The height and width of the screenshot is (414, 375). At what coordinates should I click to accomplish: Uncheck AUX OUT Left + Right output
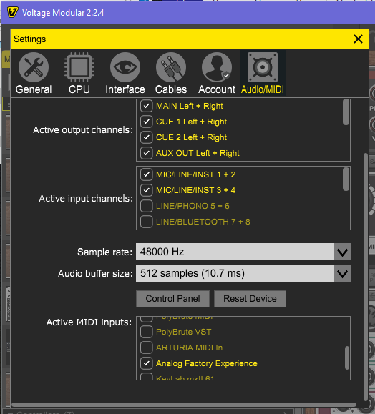click(147, 153)
